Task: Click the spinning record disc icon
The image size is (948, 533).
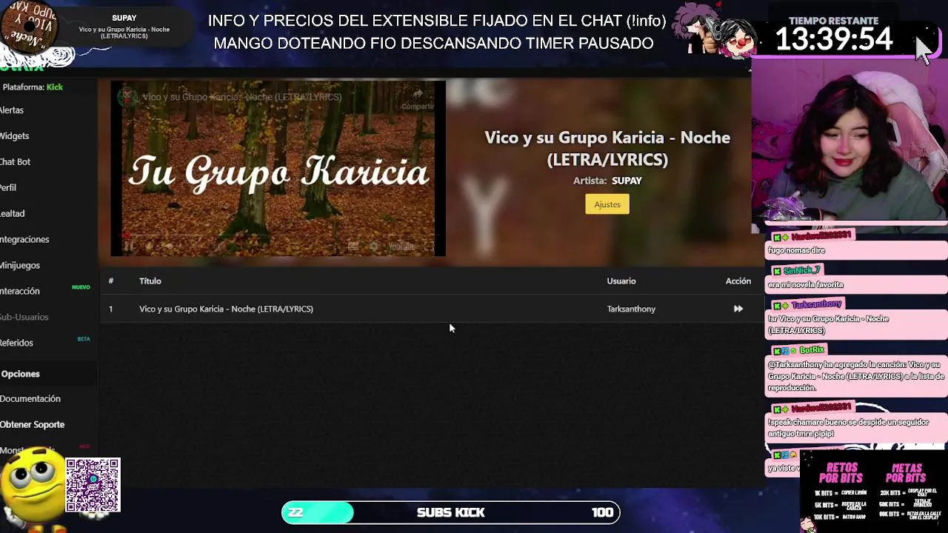Action: [30, 28]
